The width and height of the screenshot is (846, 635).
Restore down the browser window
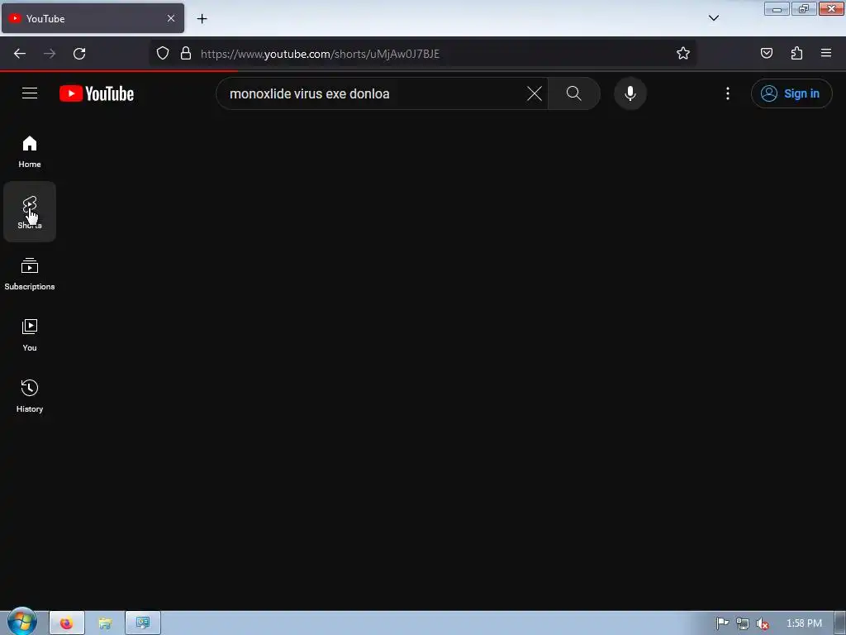pyautogui.click(x=804, y=9)
